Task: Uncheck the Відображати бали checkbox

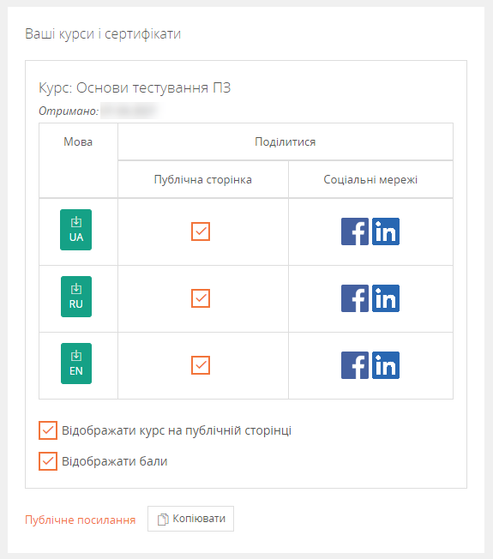Action: pyautogui.click(x=48, y=461)
